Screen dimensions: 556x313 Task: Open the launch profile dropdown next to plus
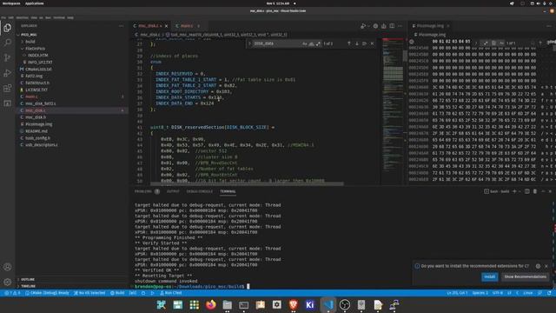(x=520, y=191)
